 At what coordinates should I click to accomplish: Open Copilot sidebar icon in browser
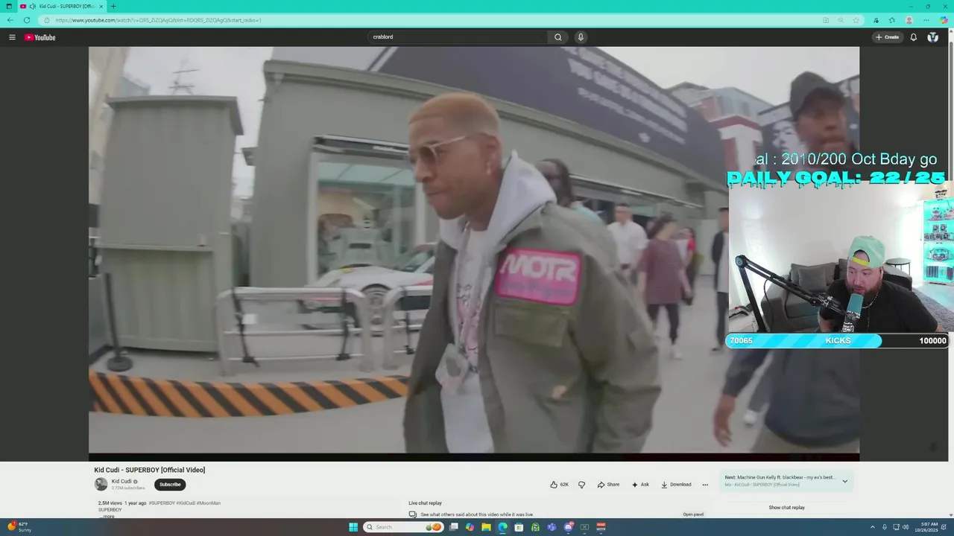(944, 20)
